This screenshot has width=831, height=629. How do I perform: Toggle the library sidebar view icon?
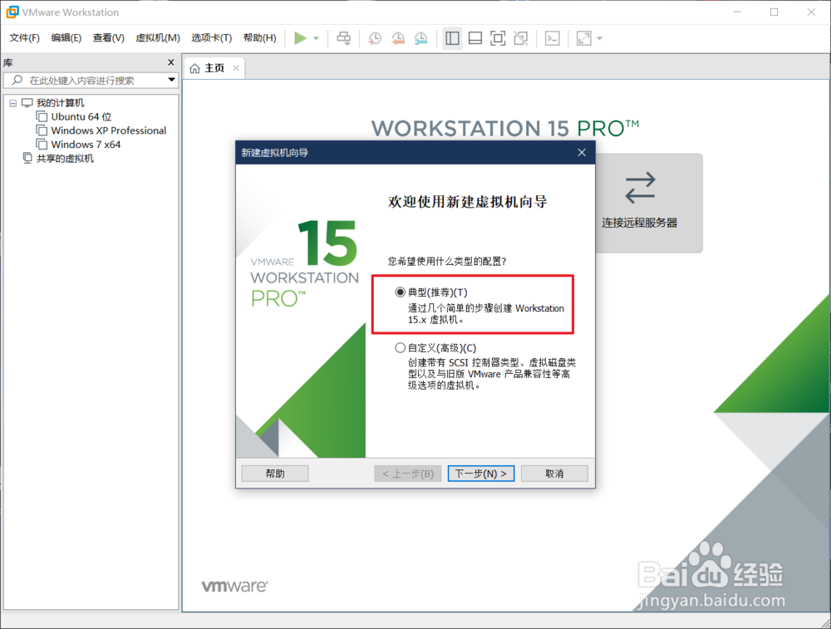[453, 38]
